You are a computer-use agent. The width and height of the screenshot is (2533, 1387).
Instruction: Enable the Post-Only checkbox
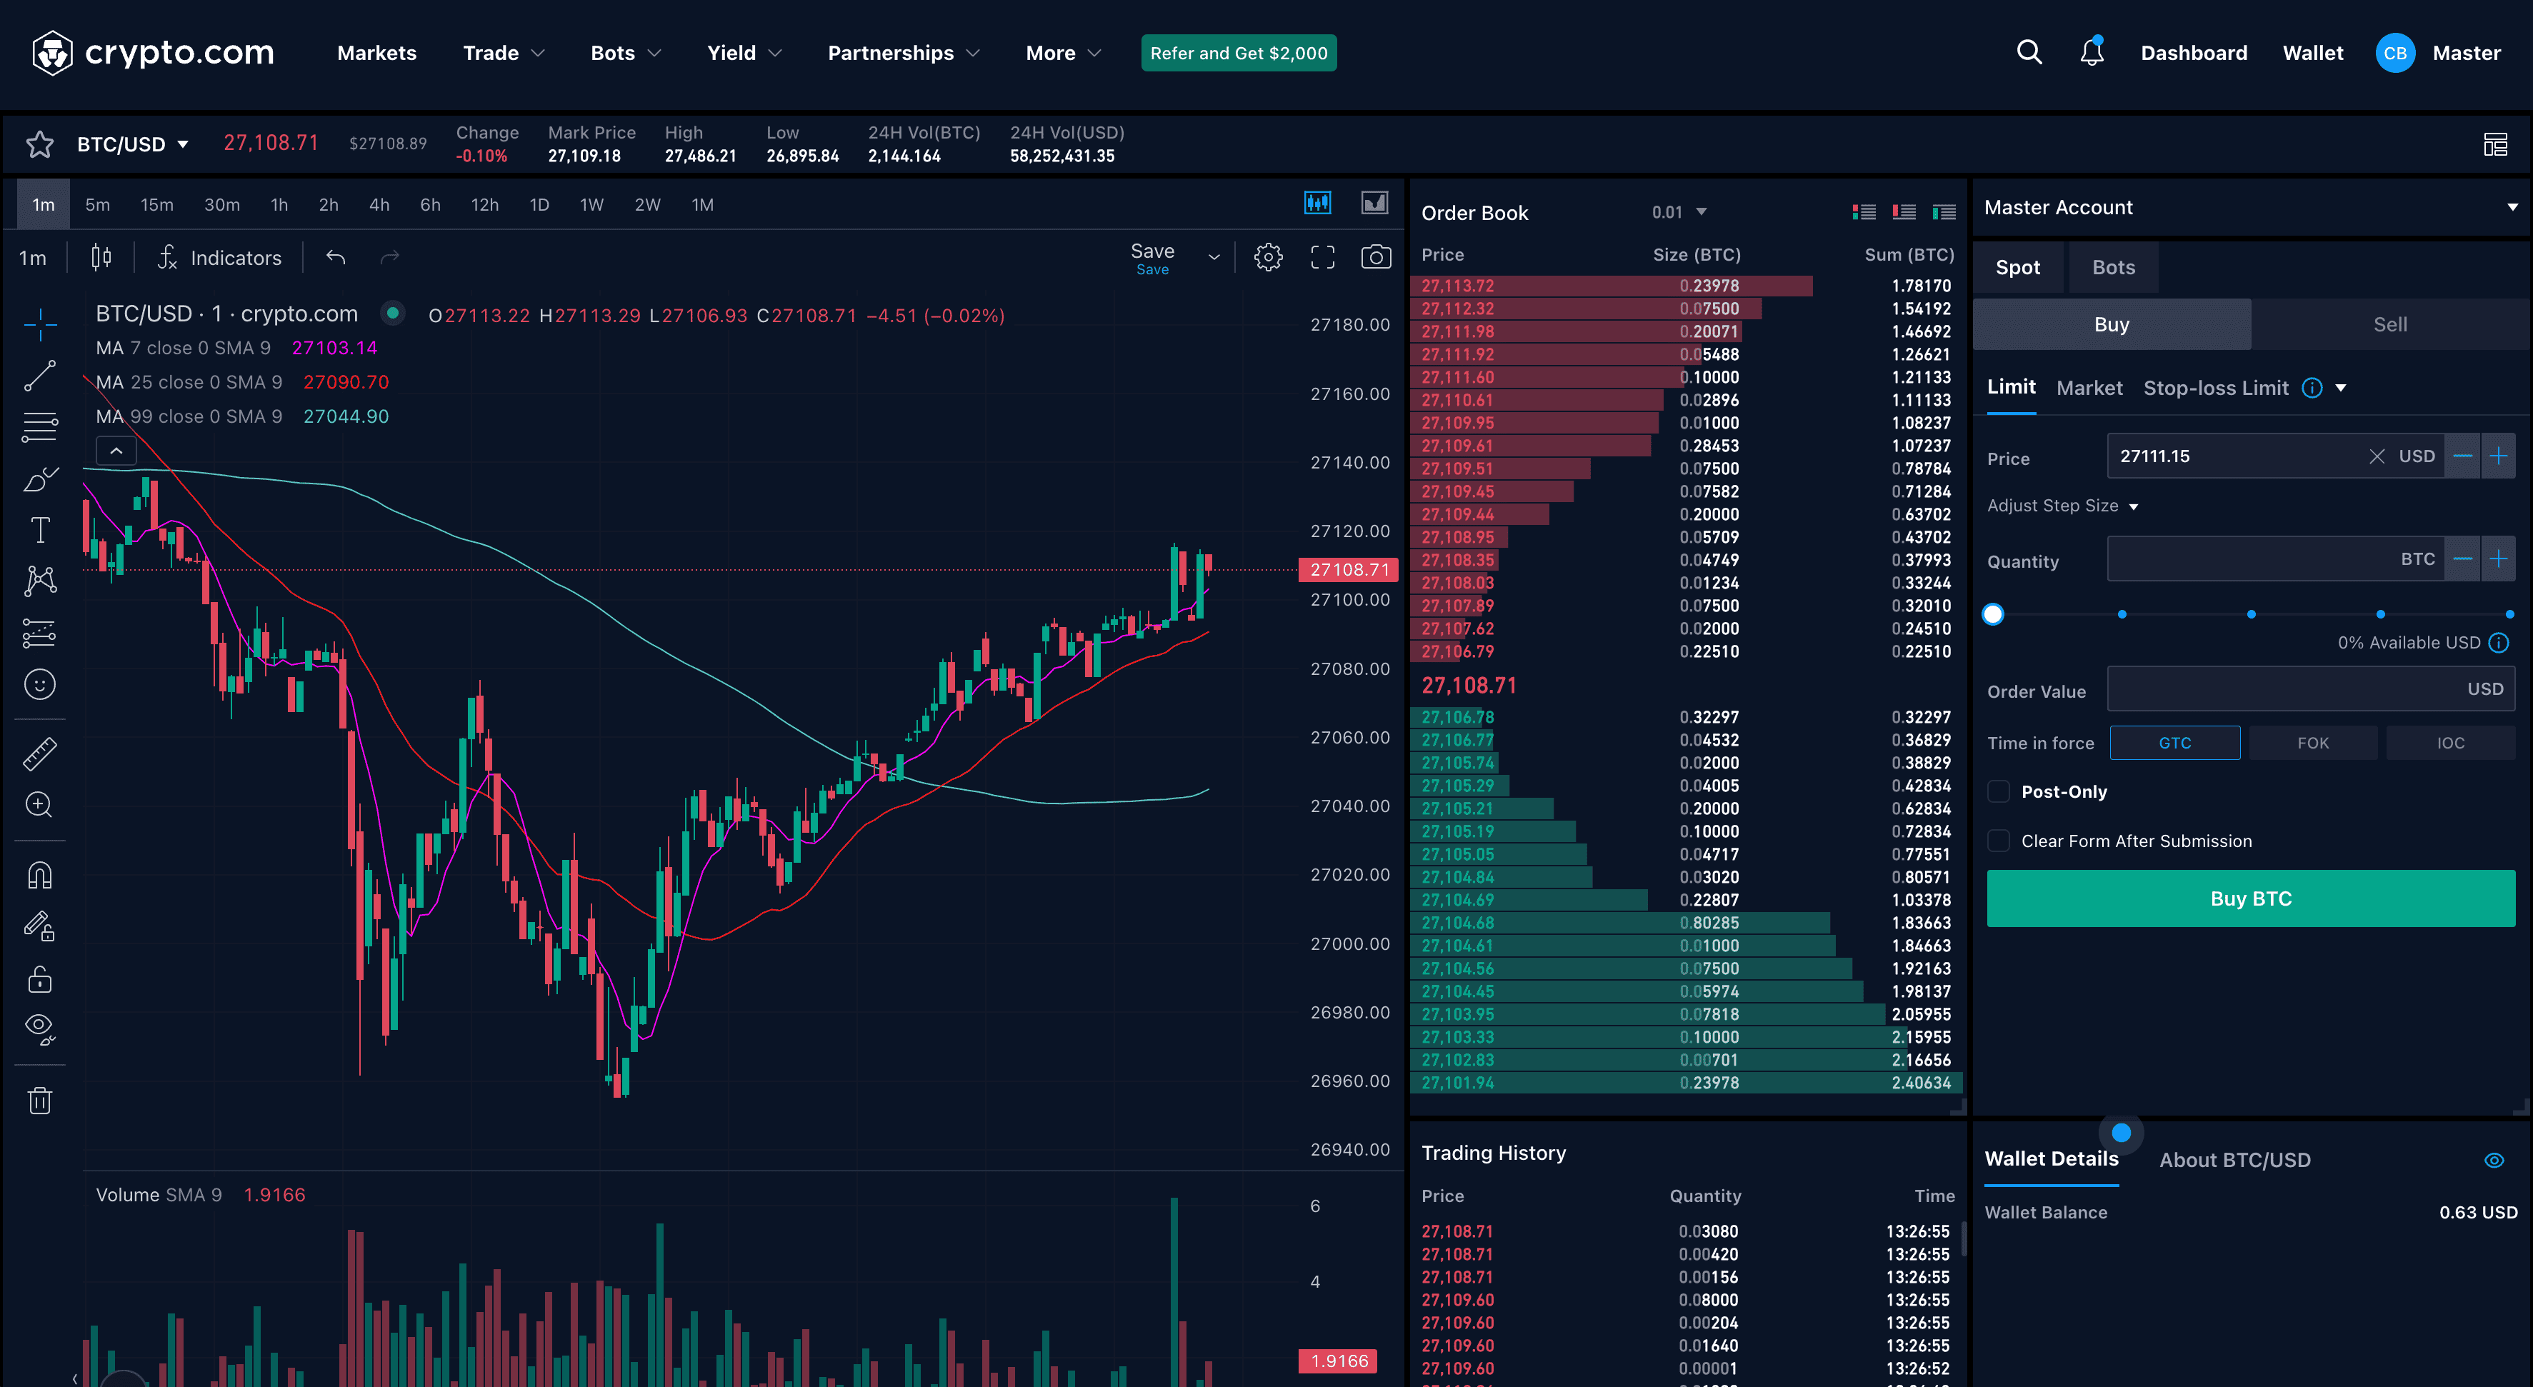(1998, 791)
